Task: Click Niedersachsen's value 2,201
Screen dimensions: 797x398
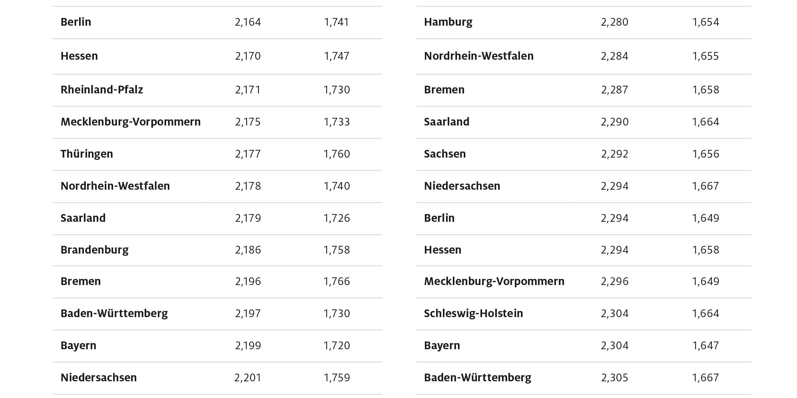Action: (247, 378)
